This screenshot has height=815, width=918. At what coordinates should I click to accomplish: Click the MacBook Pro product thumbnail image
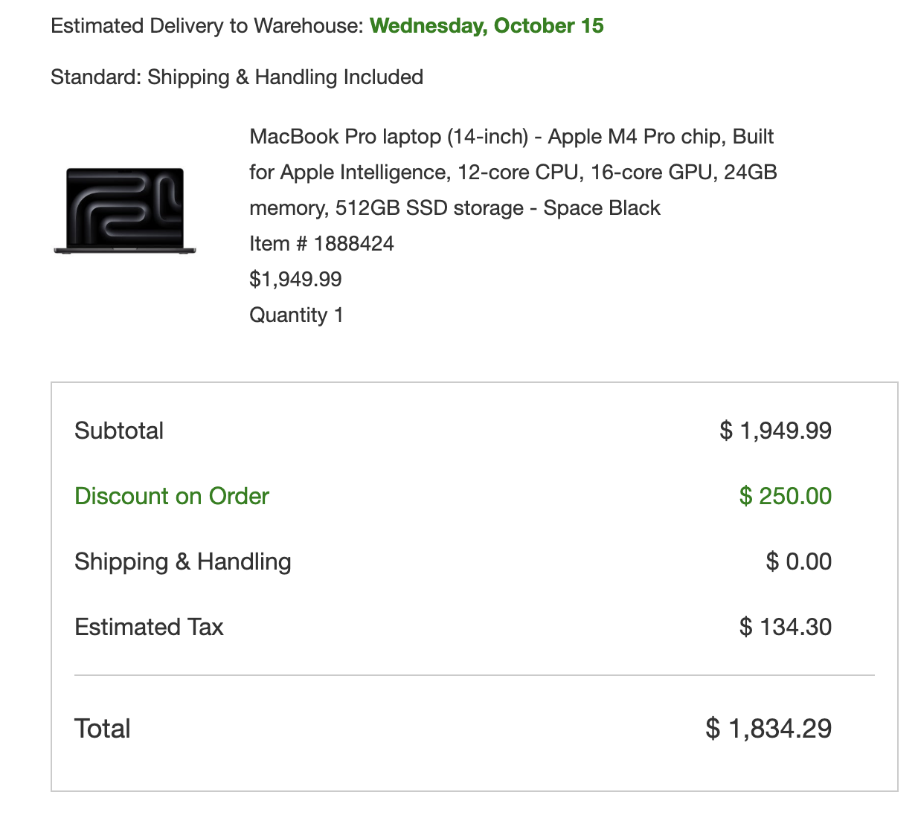click(x=125, y=210)
